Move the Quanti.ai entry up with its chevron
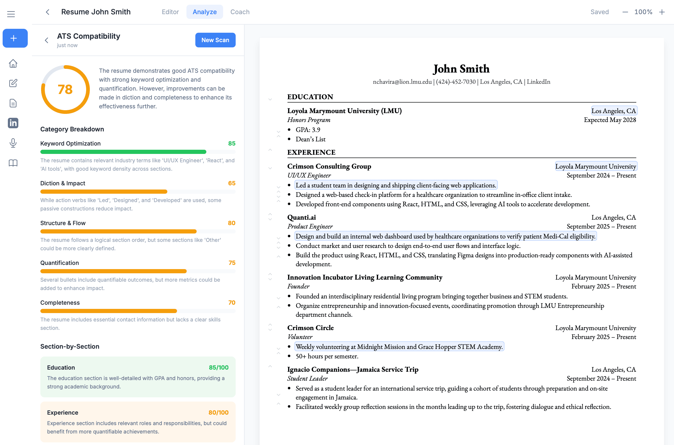 tap(270, 215)
